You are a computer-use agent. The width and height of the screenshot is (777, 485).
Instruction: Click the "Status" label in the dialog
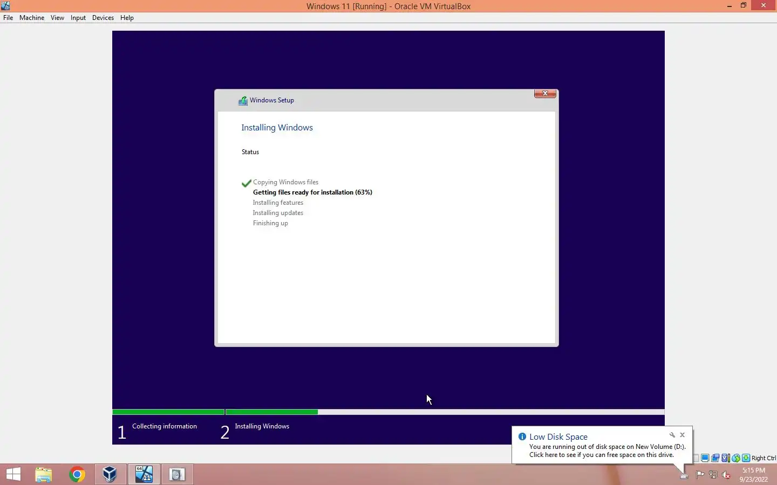(x=250, y=152)
